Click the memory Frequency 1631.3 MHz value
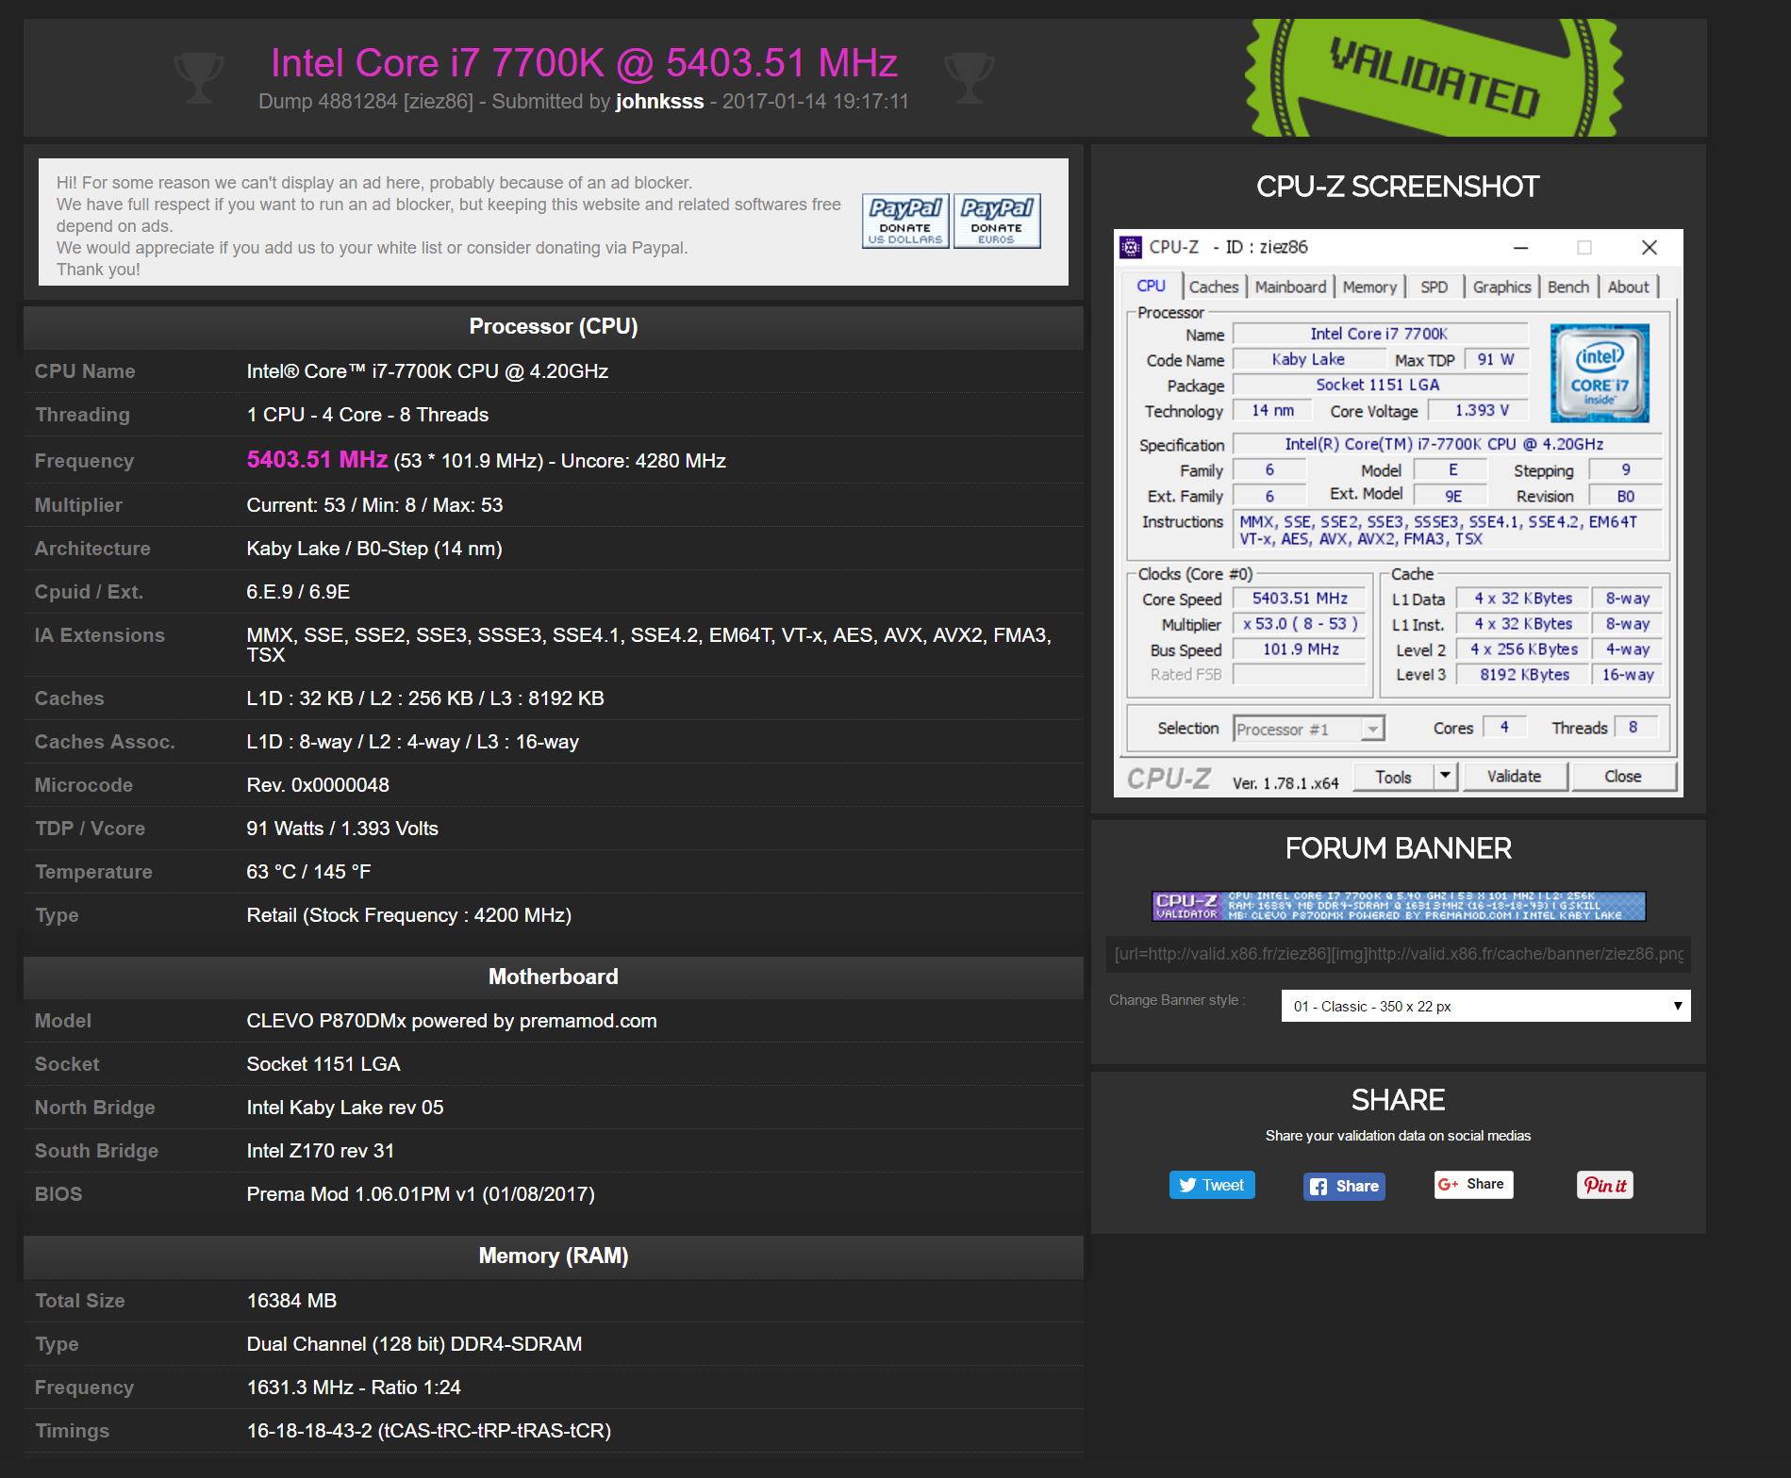Image resolution: width=1791 pixels, height=1478 pixels. (x=354, y=1388)
